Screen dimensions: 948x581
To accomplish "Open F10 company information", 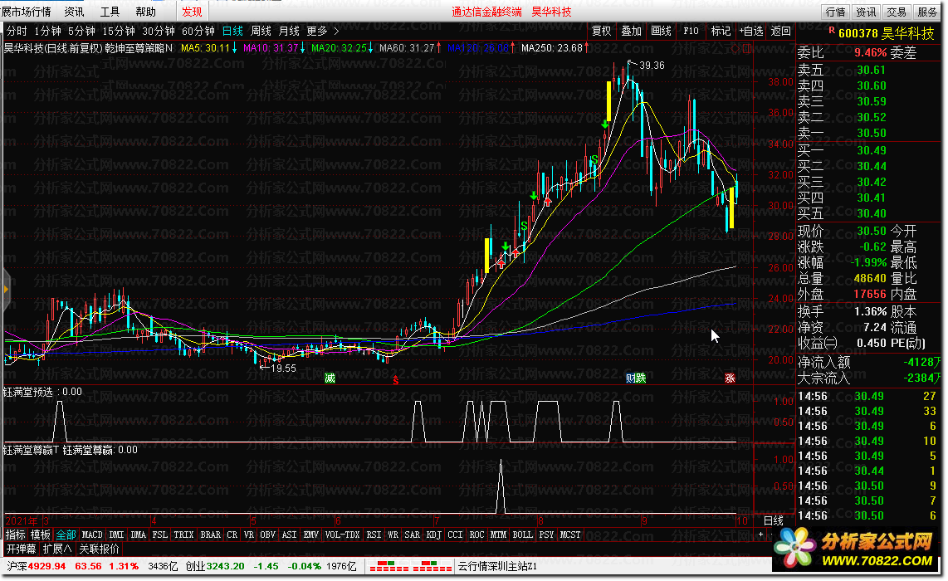I will (x=691, y=31).
